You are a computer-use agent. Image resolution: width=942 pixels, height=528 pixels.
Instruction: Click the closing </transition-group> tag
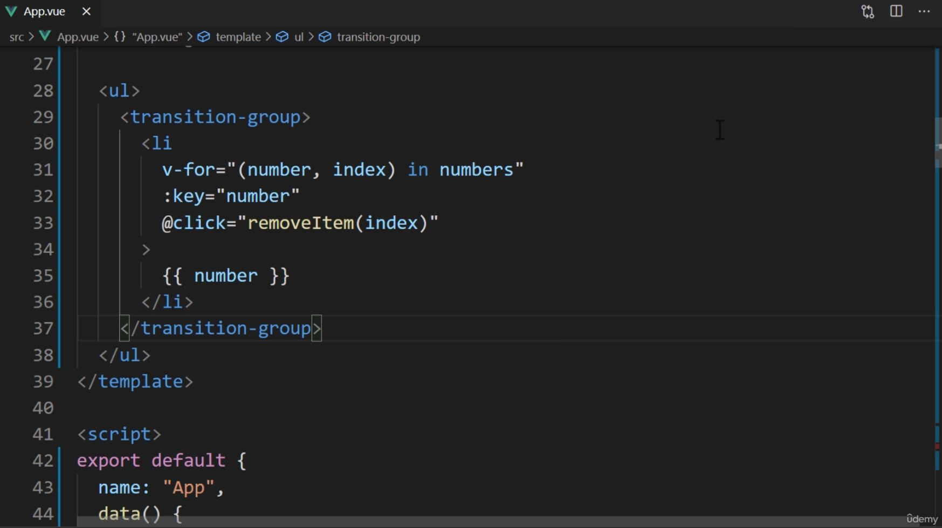[x=221, y=328]
